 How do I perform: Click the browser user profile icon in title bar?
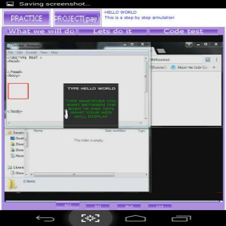click(189, 44)
